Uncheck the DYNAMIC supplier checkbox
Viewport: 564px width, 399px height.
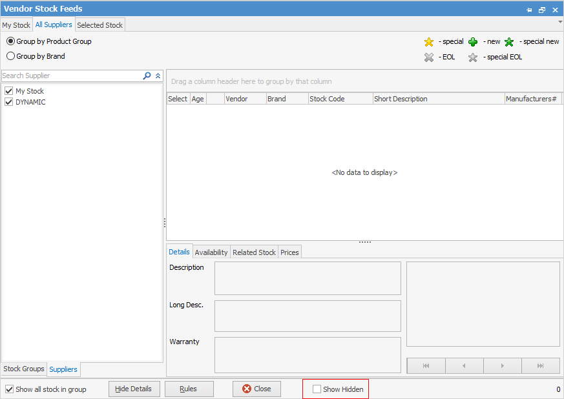point(9,102)
